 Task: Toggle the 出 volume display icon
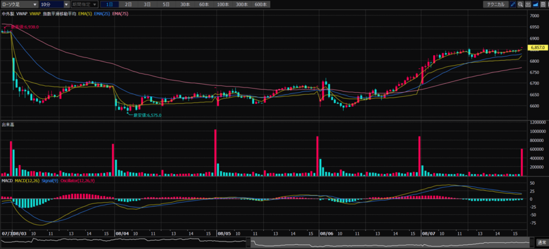tap(528, 4)
